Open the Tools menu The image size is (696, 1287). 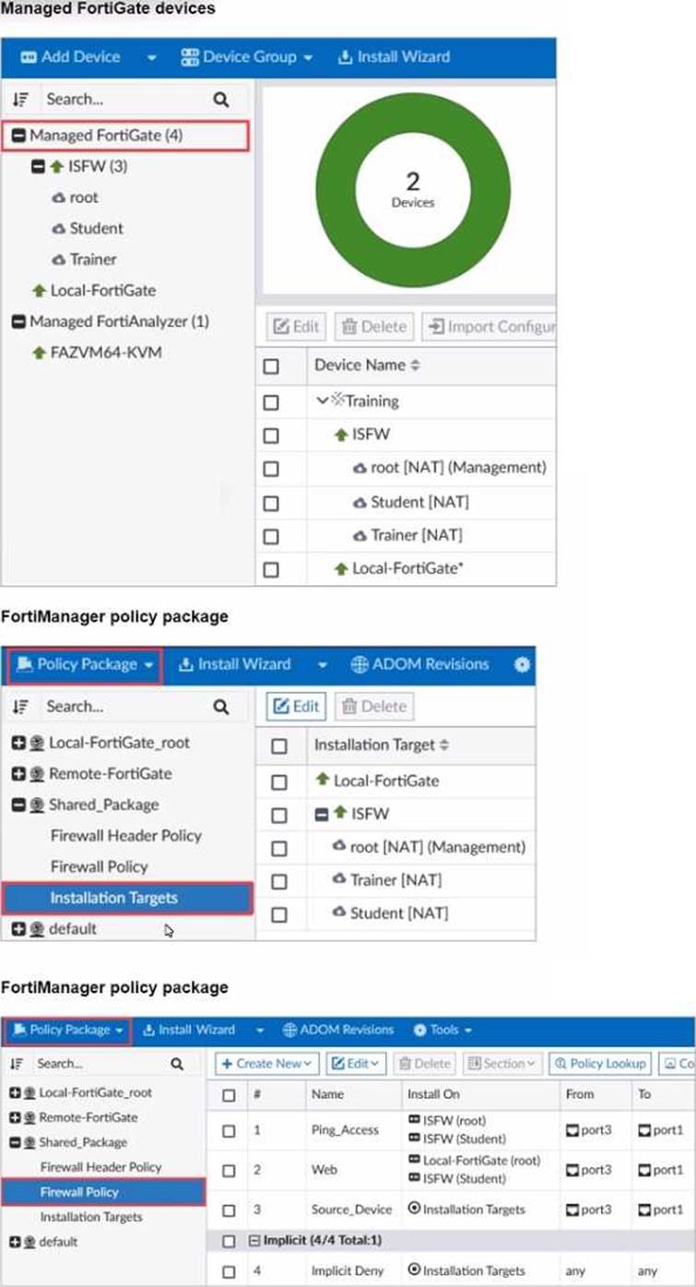(442, 1030)
